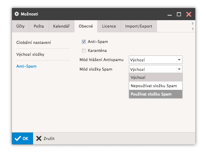Screen dimensions: 206x153
Task: Enable the Karanténa checkbox
Action: point(84,50)
